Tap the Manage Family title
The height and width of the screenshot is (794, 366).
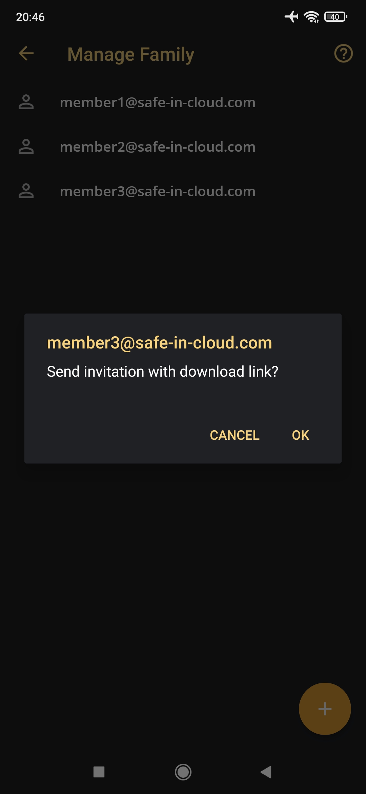point(131,54)
